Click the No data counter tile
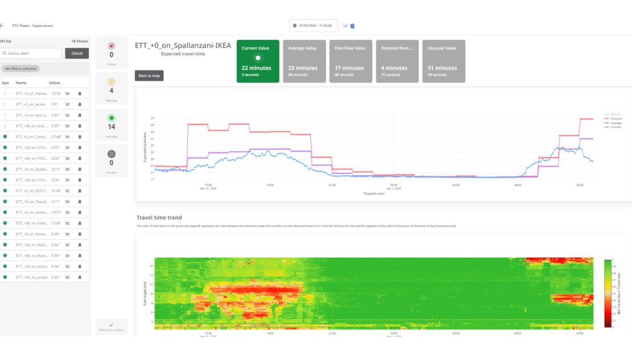This screenshot has height=355, width=632. [112, 160]
